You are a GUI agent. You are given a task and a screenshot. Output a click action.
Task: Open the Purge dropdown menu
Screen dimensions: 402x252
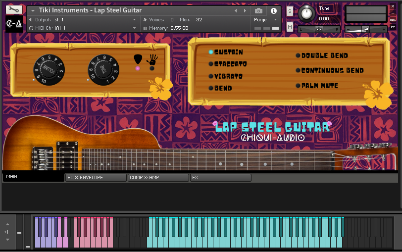click(266, 20)
